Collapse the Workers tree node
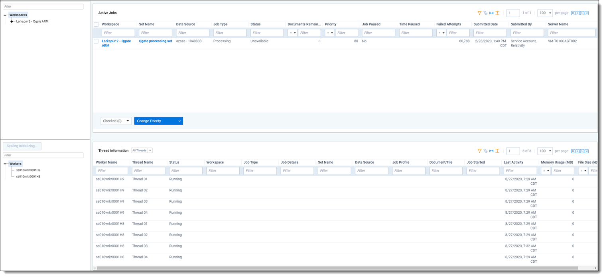The width and height of the screenshot is (605, 277). pyautogui.click(x=6, y=164)
